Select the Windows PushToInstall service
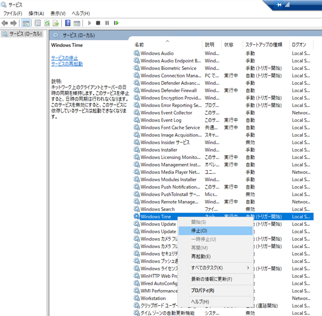Image resolution: width=322 pixels, height=316 pixels. point(223,194)
